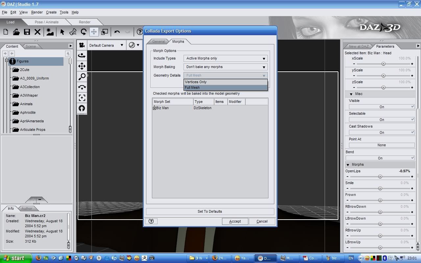Click the OpenLips morph slider handle
Image resolution: width=421 pixels, height=263 pixels.
pos(380,177)
